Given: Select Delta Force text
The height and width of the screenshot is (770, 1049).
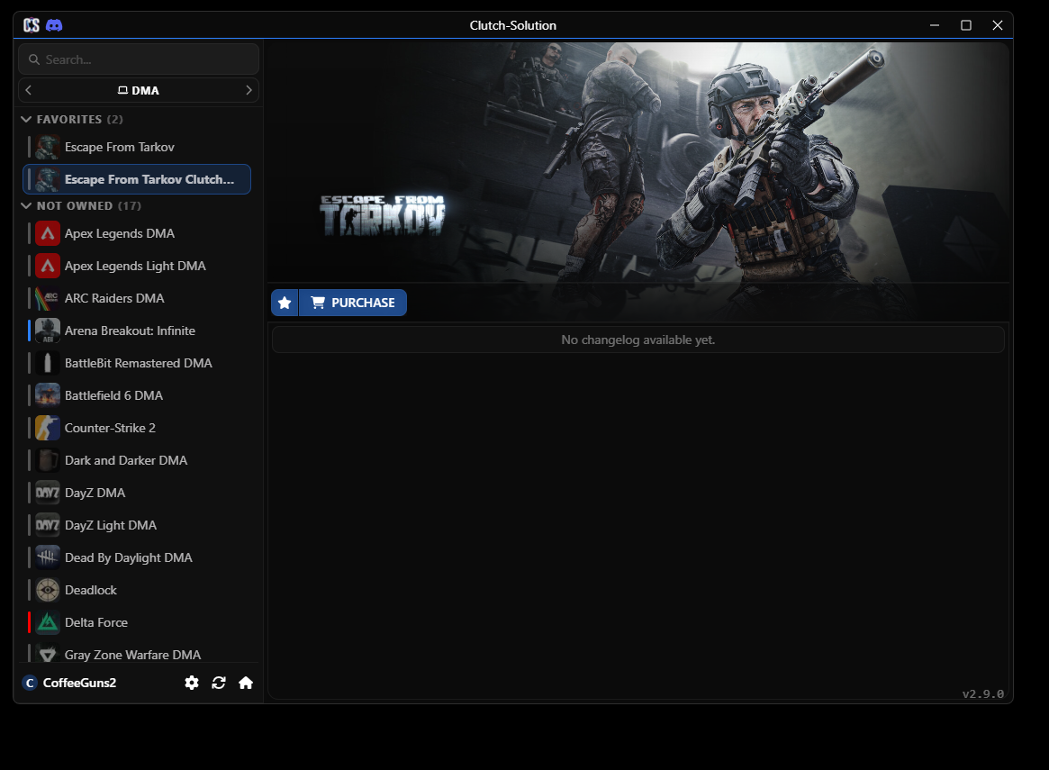Looking at the screenshot, I should (x=96, y=623).
